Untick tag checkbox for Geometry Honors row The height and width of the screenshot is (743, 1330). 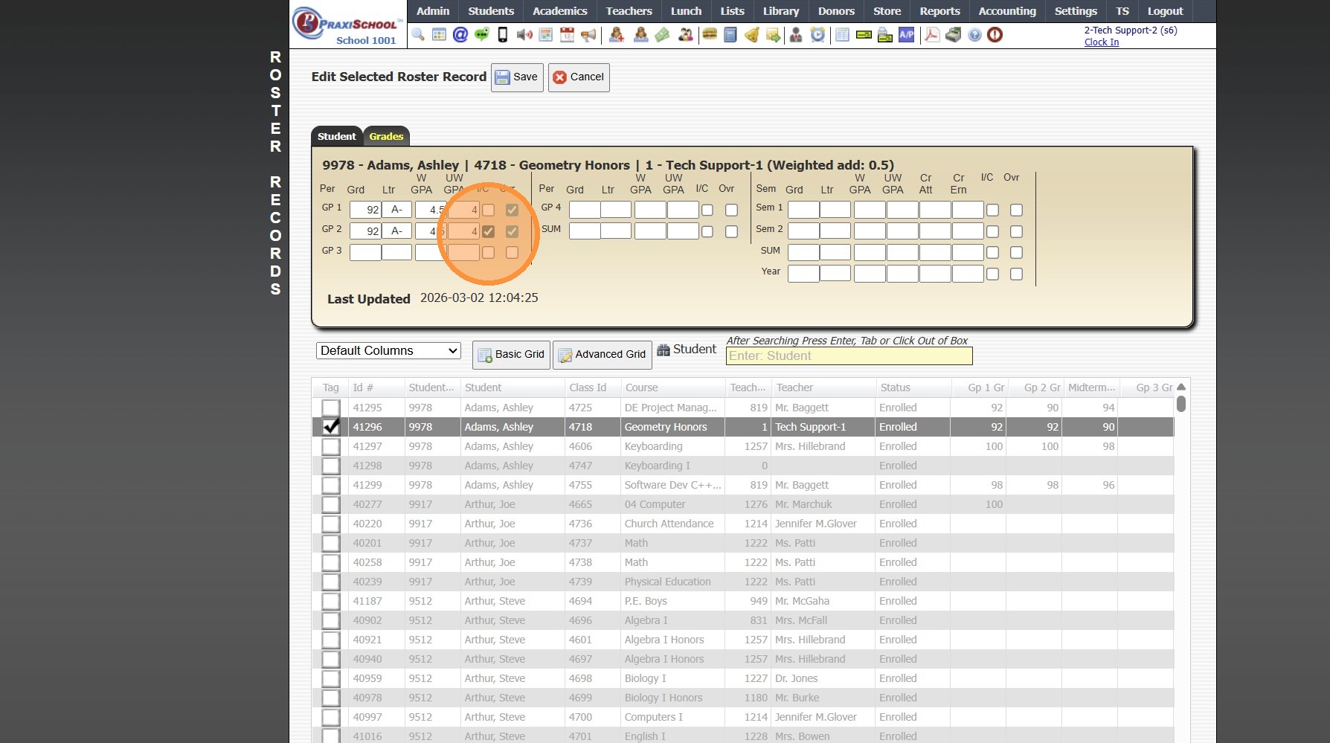click(331, 427)
